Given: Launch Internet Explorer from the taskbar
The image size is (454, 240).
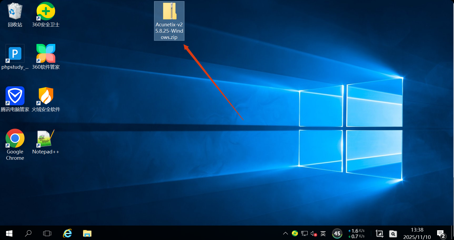Looking at the screenshot, I should (x=67, y=233).
